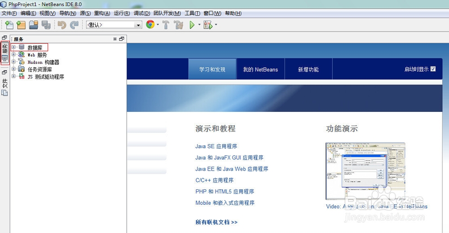Viewport: 449px width, 233px height.
Task: Open the 工具(T) menu
Action: pos(192,13)
